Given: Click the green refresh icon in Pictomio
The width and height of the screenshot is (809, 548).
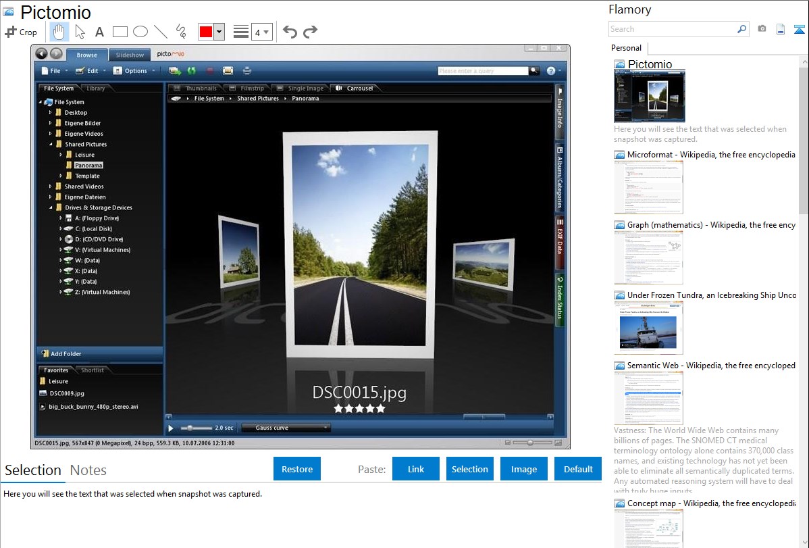Looking at the screenshot, I should (x=191, y=71).
